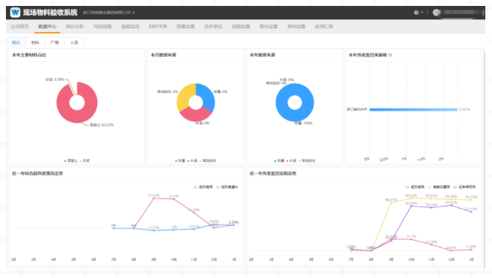Open the 系统设置 navigation item
Image resolution: width=492 pixels, height=278 pixels.
pos(297,26)
